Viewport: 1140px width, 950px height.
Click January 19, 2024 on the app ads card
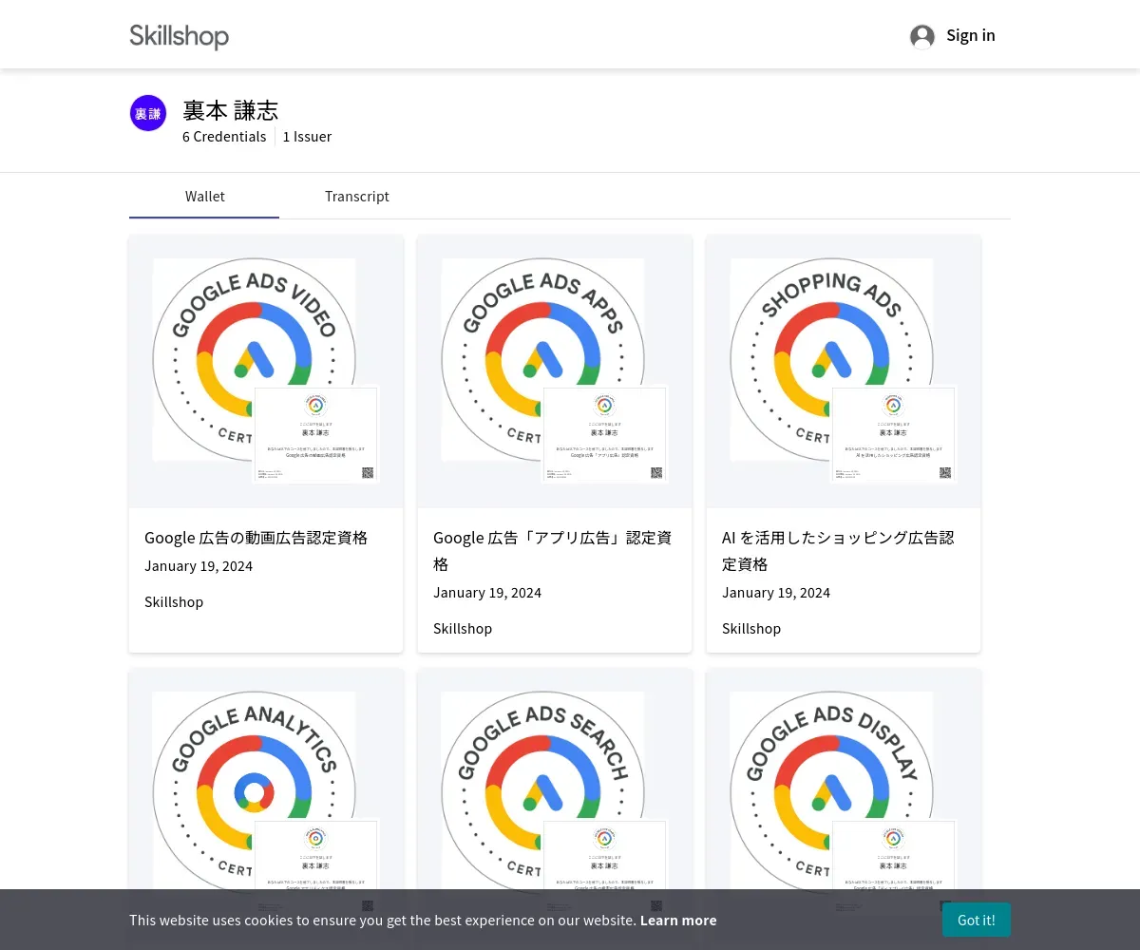point(487,593)
